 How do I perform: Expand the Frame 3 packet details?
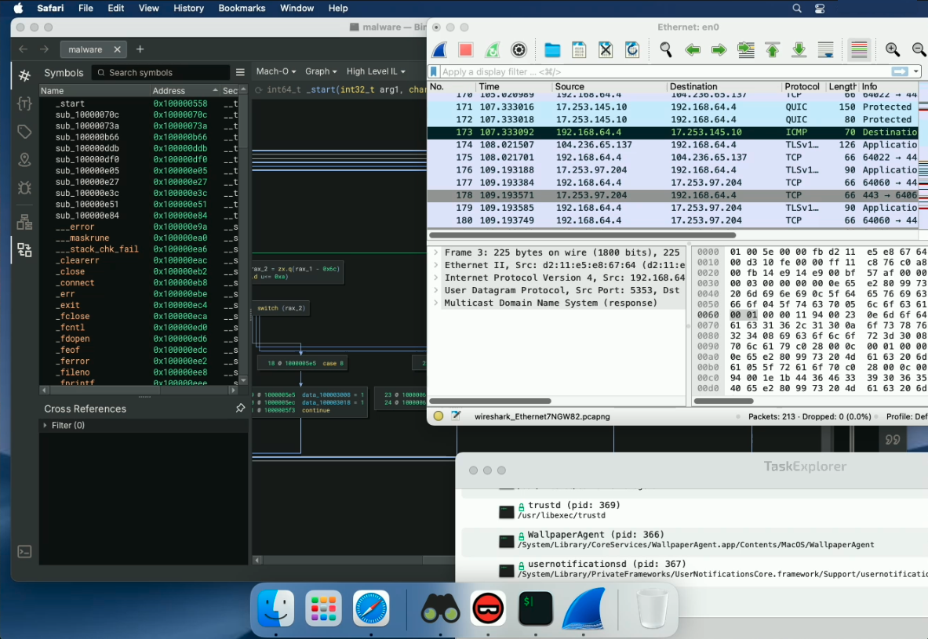[x=437, y=252]
